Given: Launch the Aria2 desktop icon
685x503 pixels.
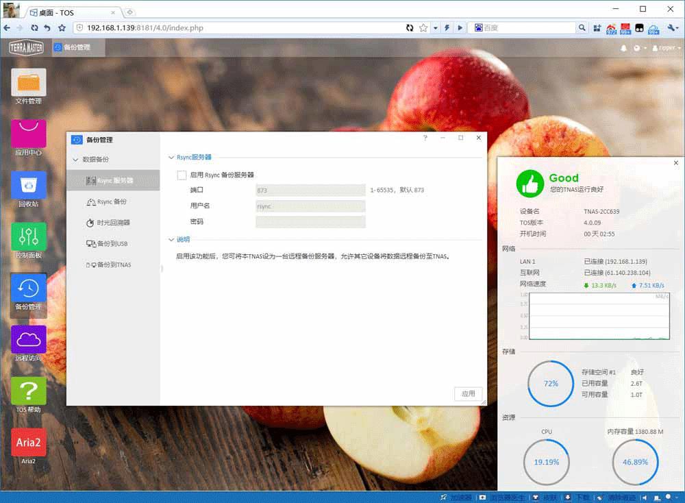Looking at the screenshot, I should click(28, 442).
